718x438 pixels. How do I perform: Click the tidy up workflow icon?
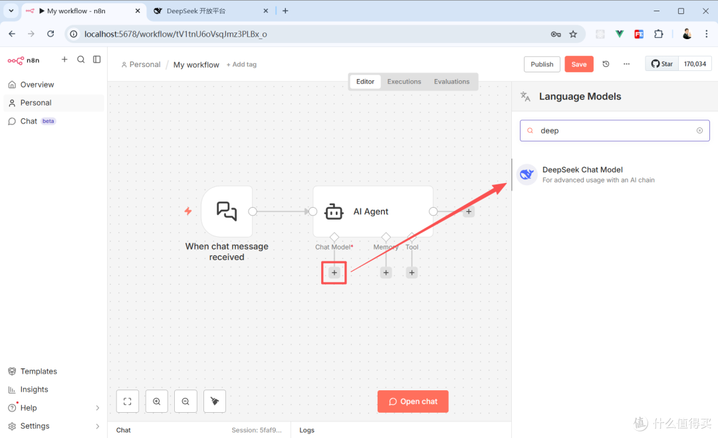(215, 402)
